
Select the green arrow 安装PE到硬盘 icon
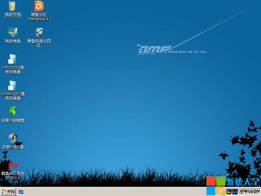point(12,111)
